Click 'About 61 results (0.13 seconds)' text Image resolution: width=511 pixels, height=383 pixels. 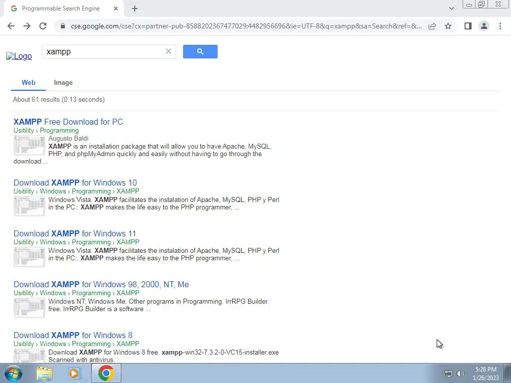(x=59, y=99)
